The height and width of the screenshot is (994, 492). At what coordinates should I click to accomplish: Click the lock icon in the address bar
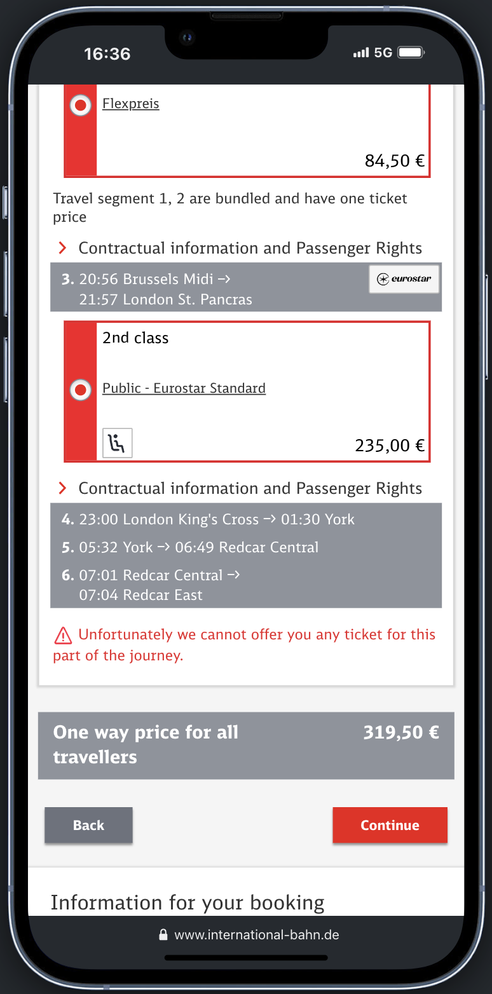(x=163, y=934)
